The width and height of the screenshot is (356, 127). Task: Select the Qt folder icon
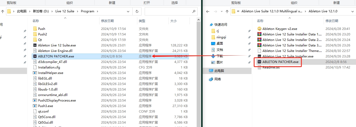[35, 40]
